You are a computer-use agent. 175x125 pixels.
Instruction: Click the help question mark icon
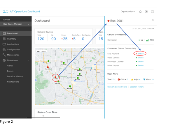pos(146,12)
